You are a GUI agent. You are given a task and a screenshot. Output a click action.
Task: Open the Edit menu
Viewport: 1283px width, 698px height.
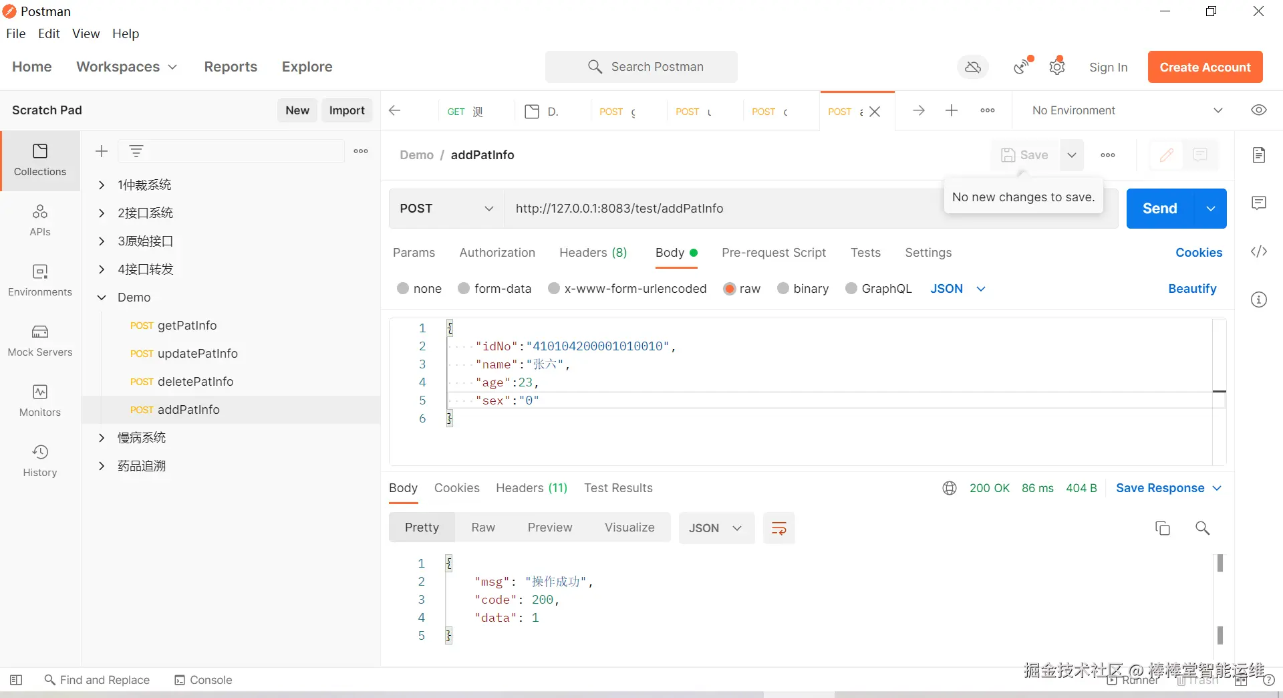(49, 33)
